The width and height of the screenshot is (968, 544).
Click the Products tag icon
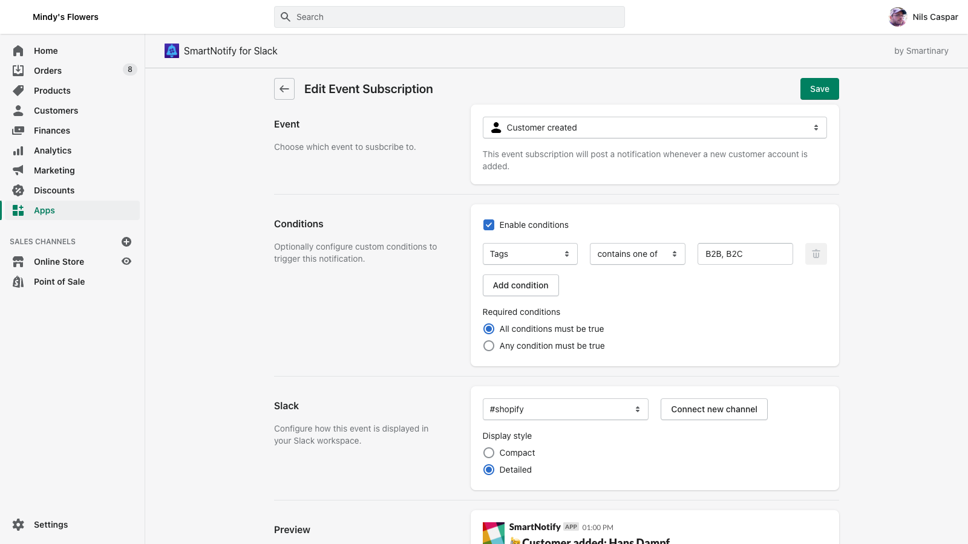click(18, 91)
